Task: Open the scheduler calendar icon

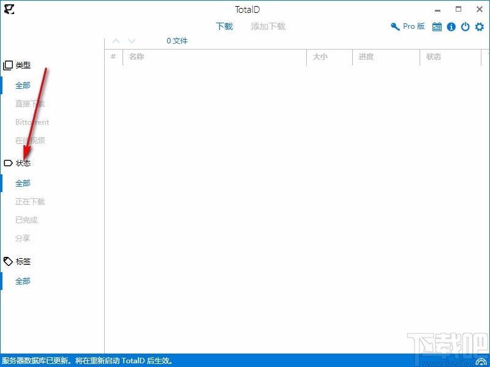Action: 437,26
